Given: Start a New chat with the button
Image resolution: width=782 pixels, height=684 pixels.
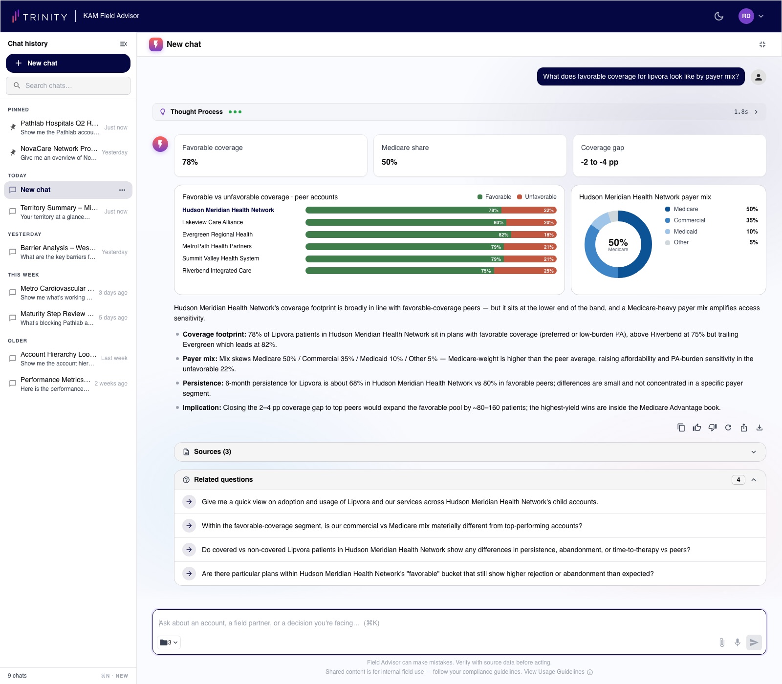Looking at the screenshot, I should (68, 63).
